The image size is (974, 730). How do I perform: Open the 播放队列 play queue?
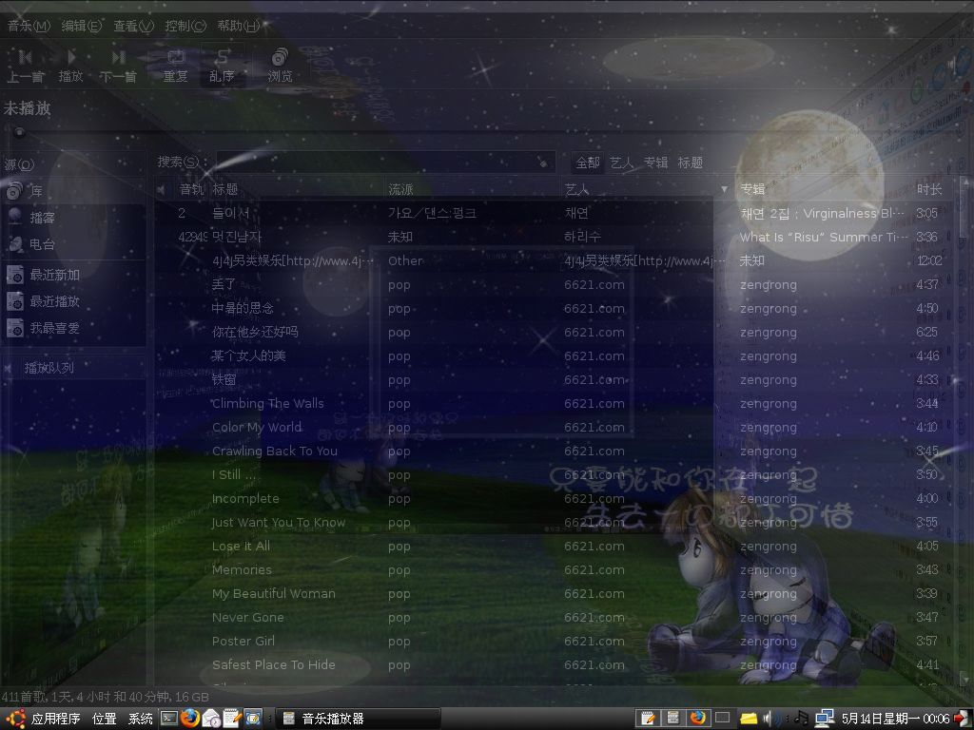tap(73, 368)
